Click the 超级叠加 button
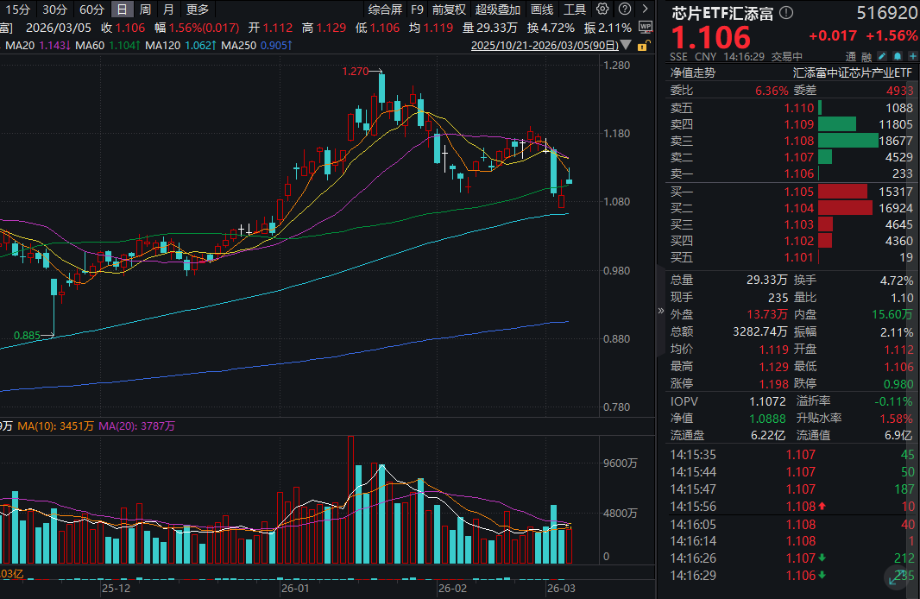 (x=498, y=9)
